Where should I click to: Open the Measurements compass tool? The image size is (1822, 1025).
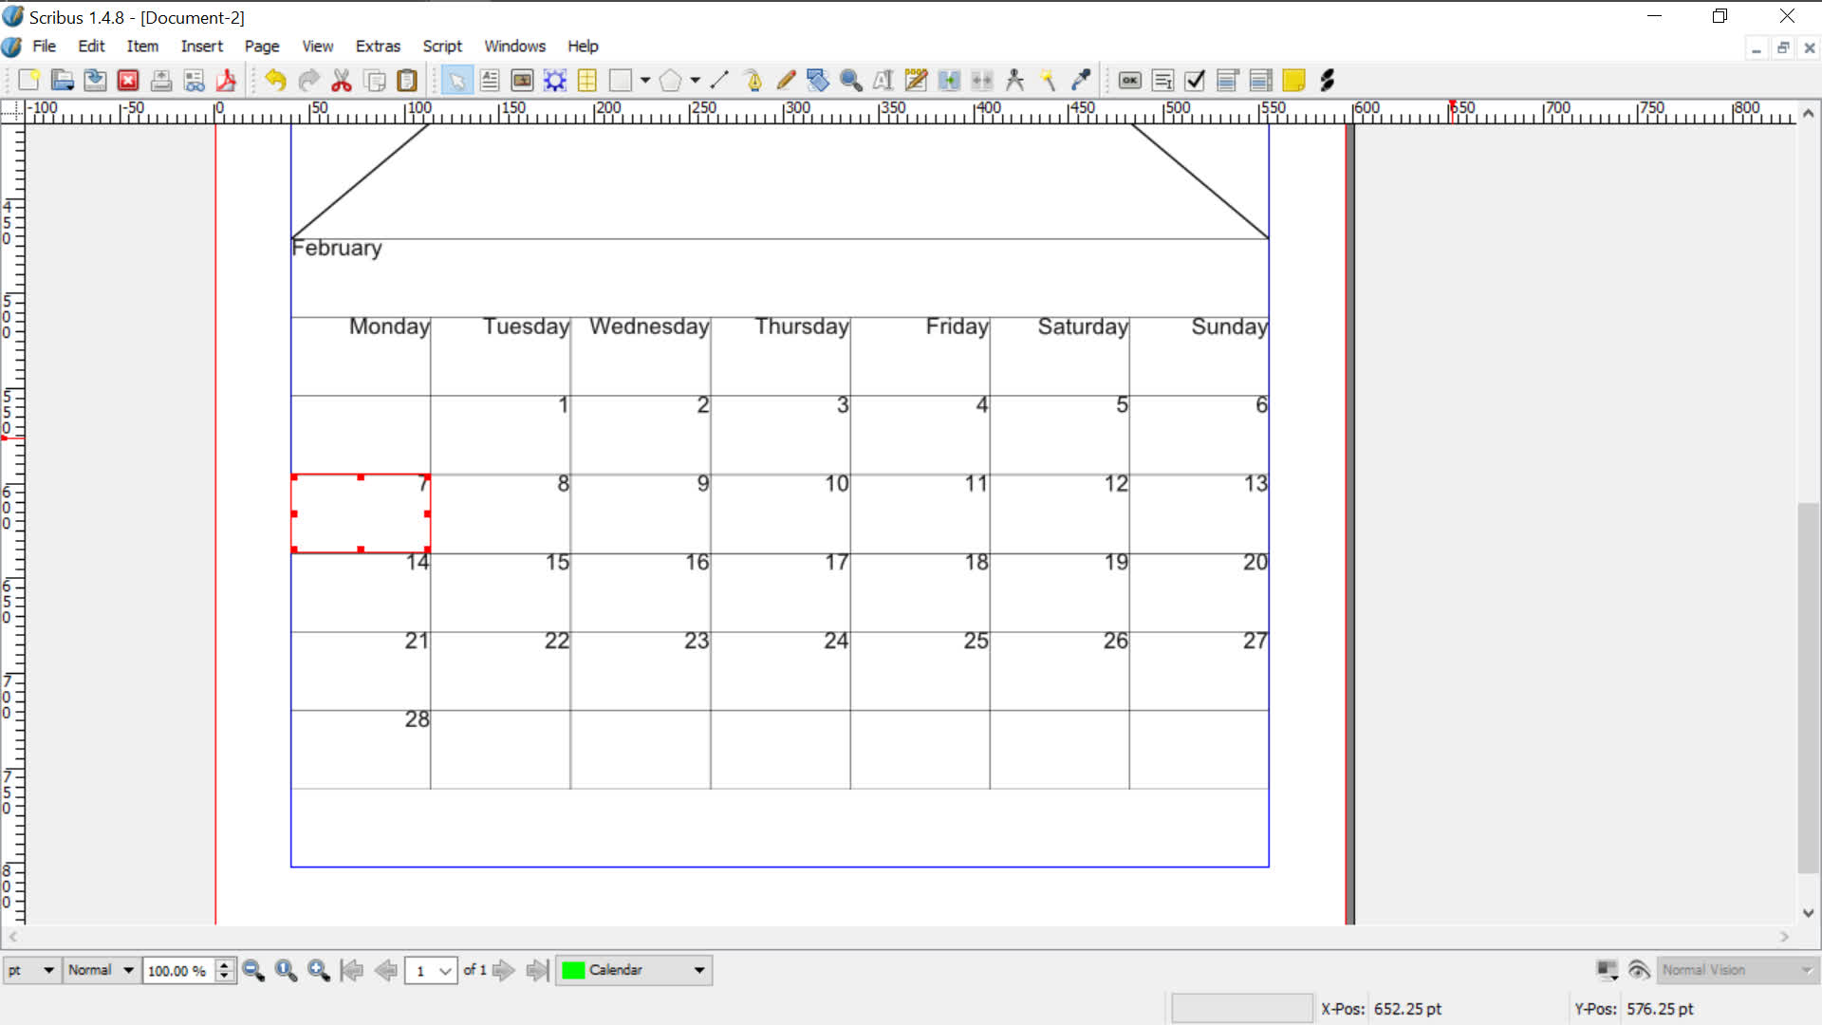pyautogui.click(x=1014, y=81)
